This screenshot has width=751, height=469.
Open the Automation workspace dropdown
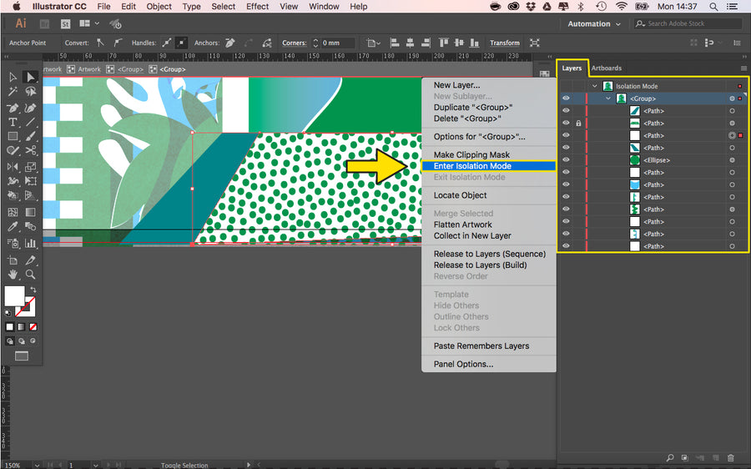[x=594, y=24]
